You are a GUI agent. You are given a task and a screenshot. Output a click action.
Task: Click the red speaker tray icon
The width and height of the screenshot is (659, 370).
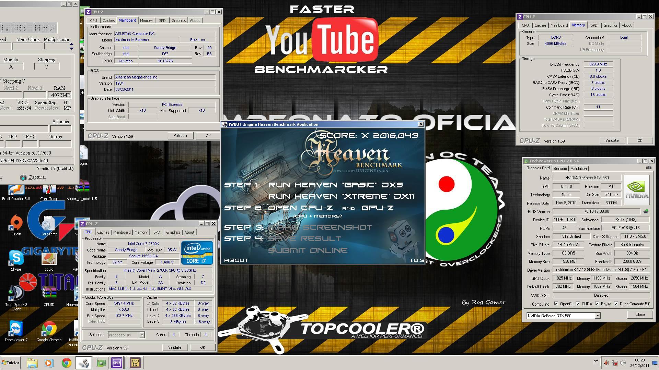coord(606,363)
